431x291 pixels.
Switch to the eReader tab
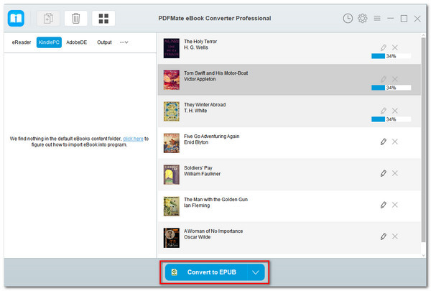point(21,42)
